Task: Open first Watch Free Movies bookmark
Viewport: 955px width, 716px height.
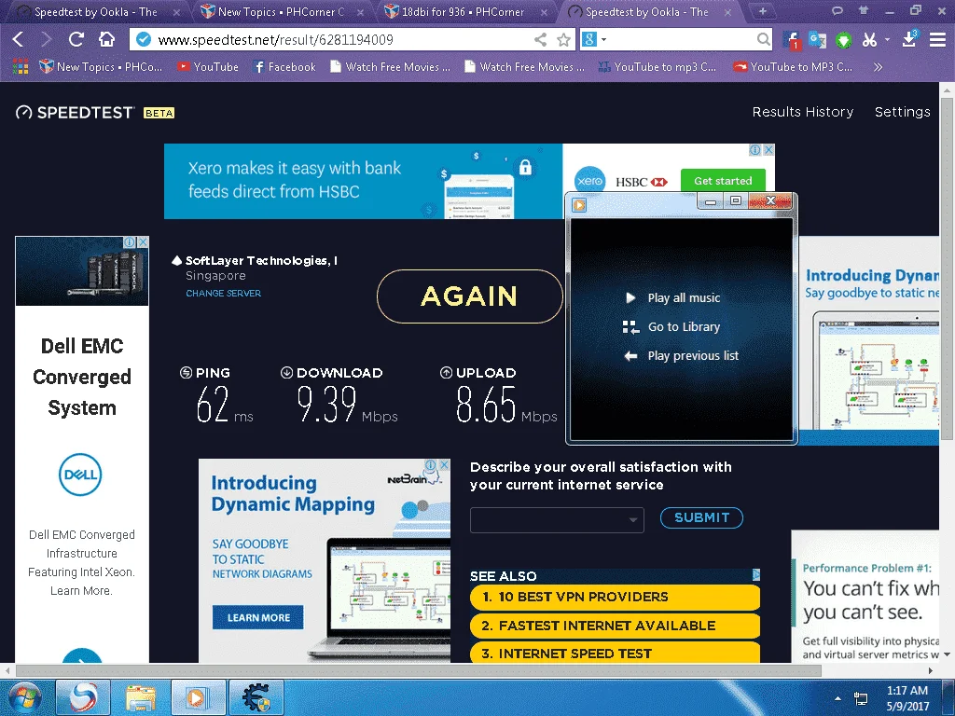Action: pyautogui.click(x=391, y=67)
